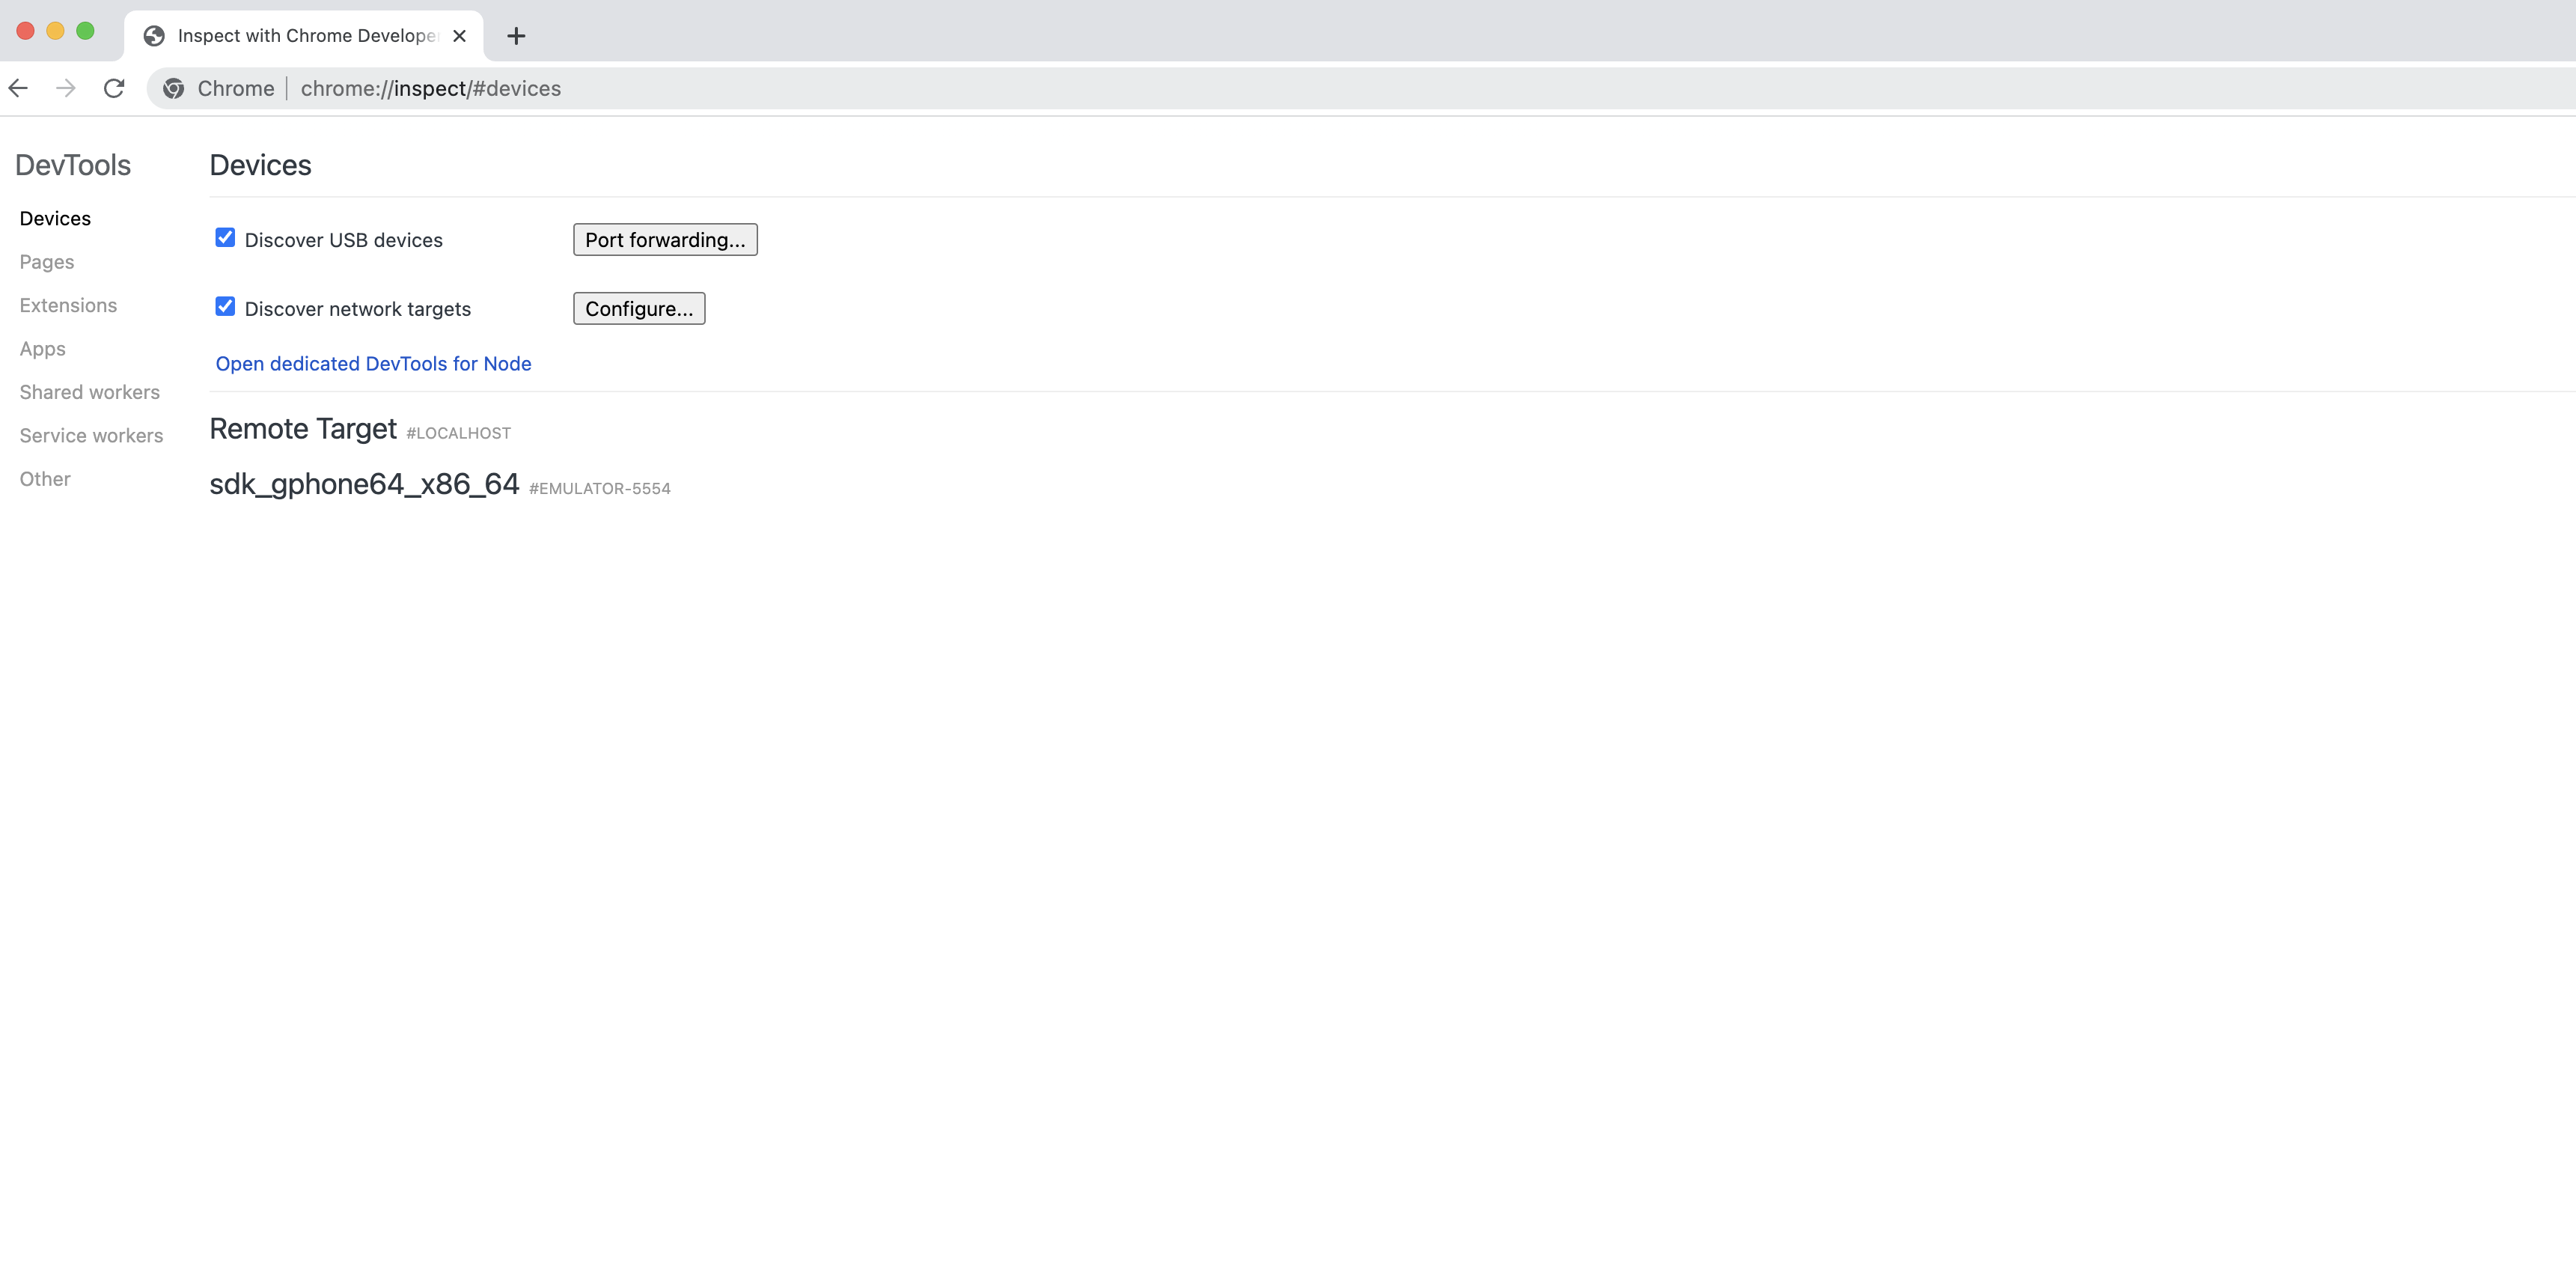
Task: Close the window with the red button
Action: point(26,31)
